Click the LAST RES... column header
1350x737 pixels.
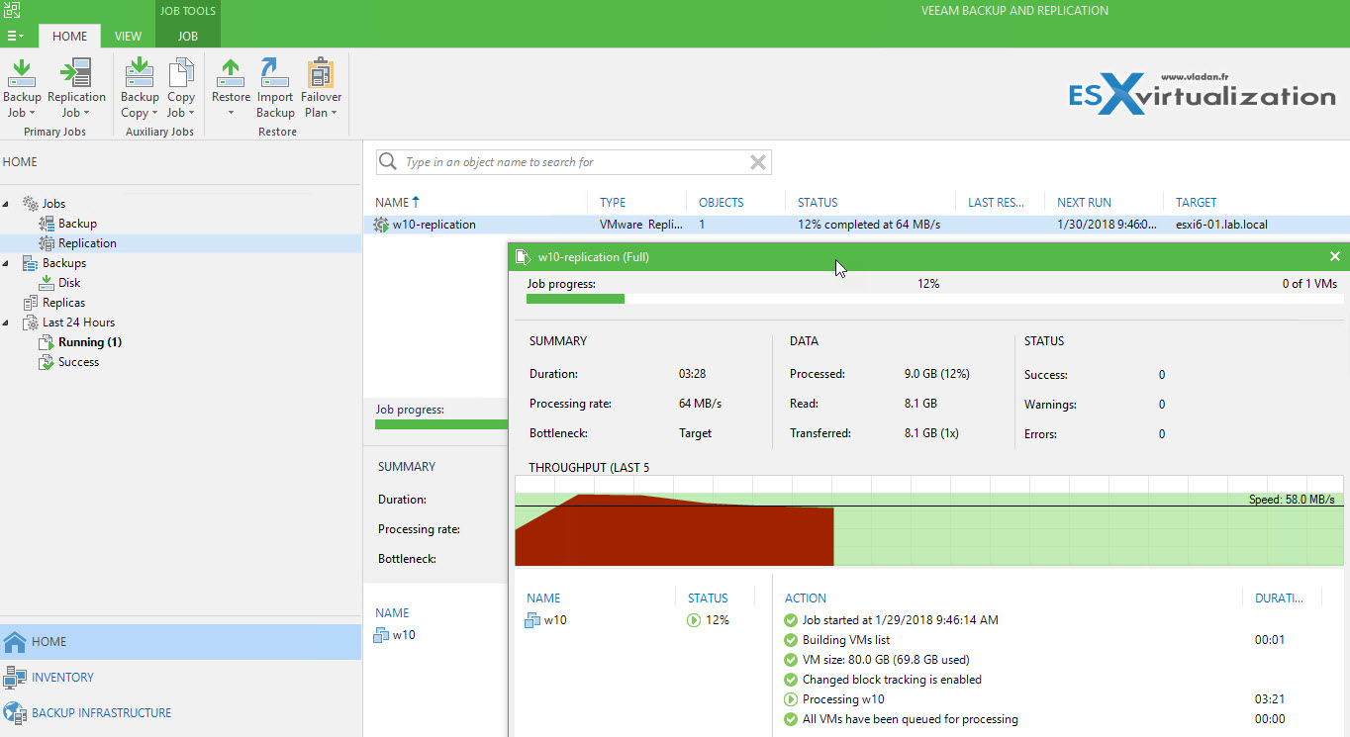[996, 202]
